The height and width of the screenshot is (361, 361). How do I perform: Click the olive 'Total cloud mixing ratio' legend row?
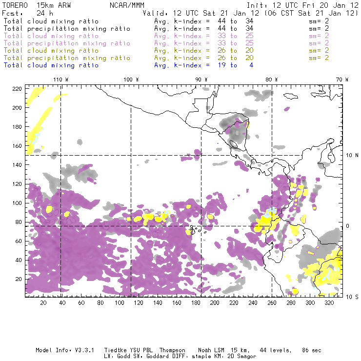click(51, 50)
